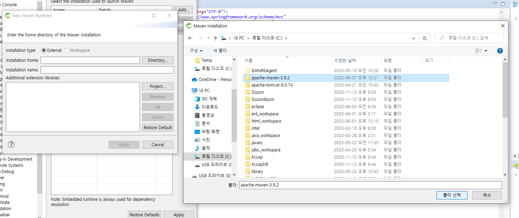
Task: Select the DuzonBizon folder
Action: 263,99
